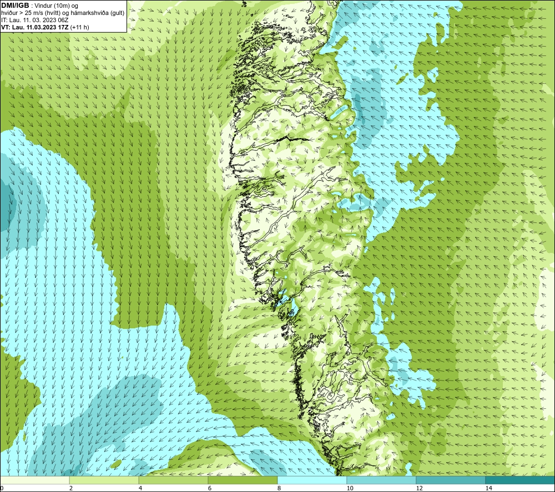Click the 'IT: Lau. 11. 03. 2023 06Z' line
The image size is (555, 492).
(x=34, y=20)
